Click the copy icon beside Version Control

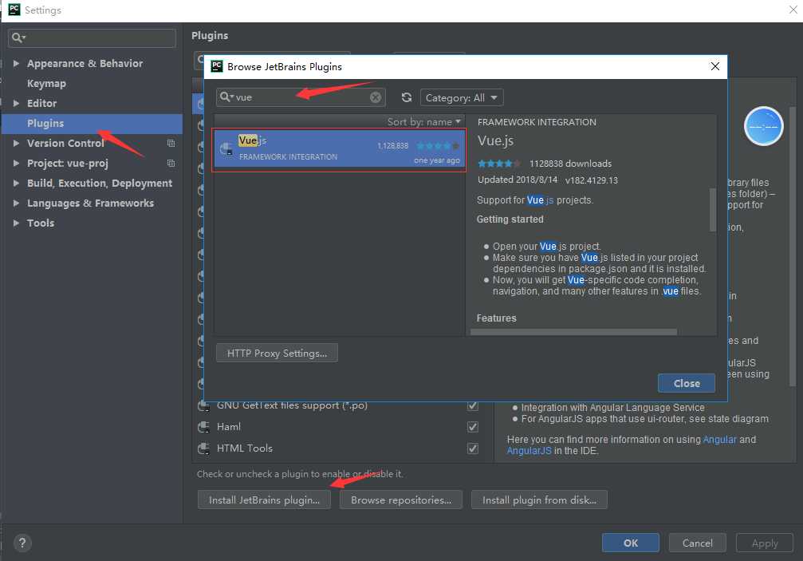[x=171, y=144]
